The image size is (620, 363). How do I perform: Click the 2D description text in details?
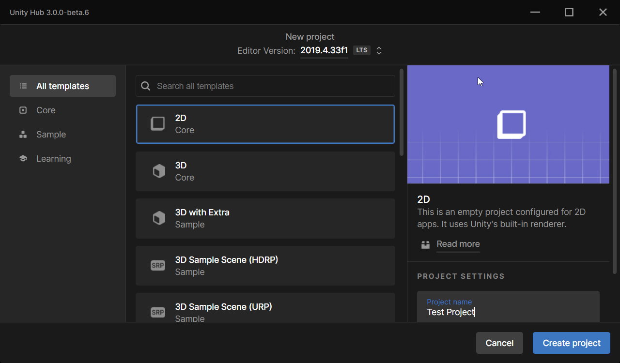(x=502, y=218)
